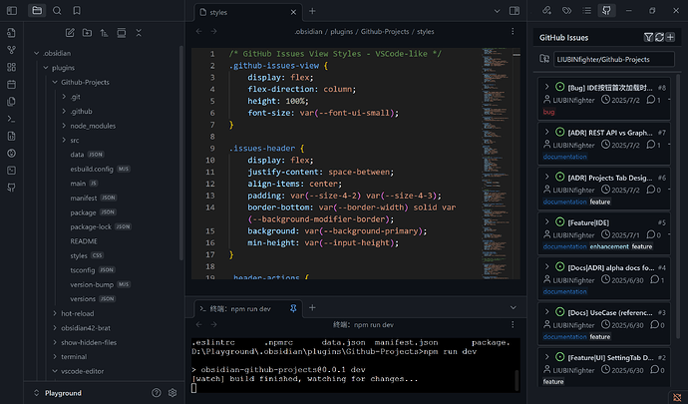Create a new folder in file explorer
The height and width of the screenshot is (404, 688).
click(87, 33)
